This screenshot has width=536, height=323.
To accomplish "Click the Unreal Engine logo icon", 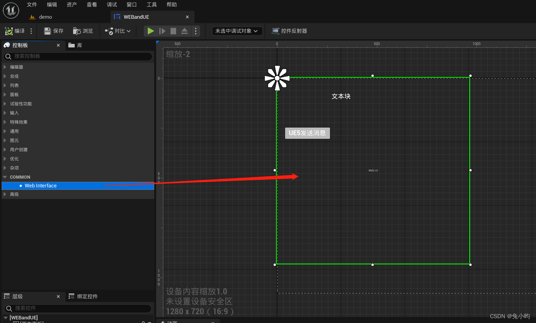I will coord(11,10).
